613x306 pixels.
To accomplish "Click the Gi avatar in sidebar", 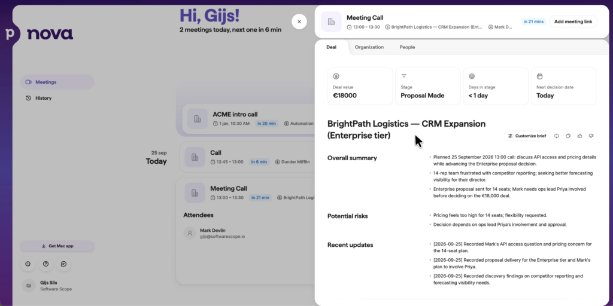I will 29,286.
